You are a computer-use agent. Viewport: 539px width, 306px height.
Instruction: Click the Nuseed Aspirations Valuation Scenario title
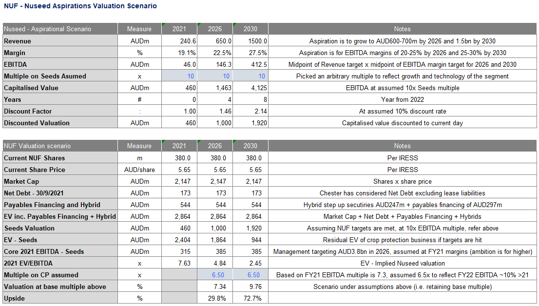click(x=80, y=6)
